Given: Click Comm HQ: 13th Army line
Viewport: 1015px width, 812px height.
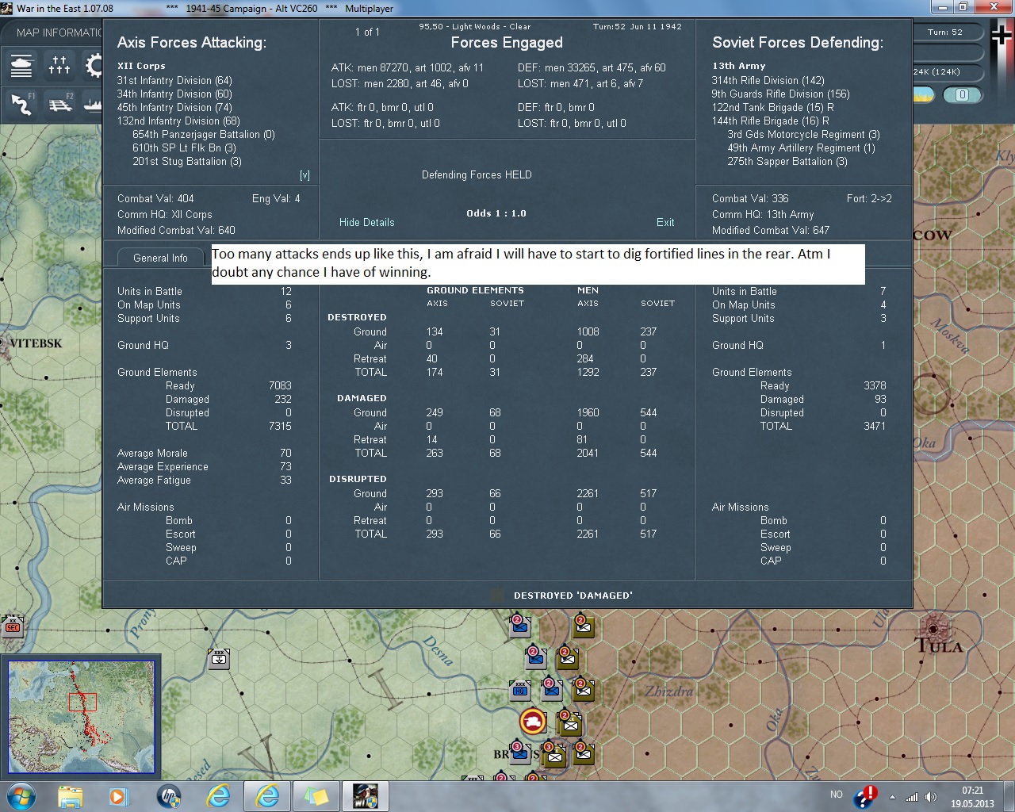Looking at the screenshot, I should [763, 215].
